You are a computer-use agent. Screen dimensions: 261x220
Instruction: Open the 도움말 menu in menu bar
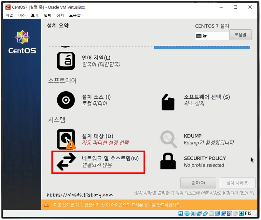pos(75,15)
